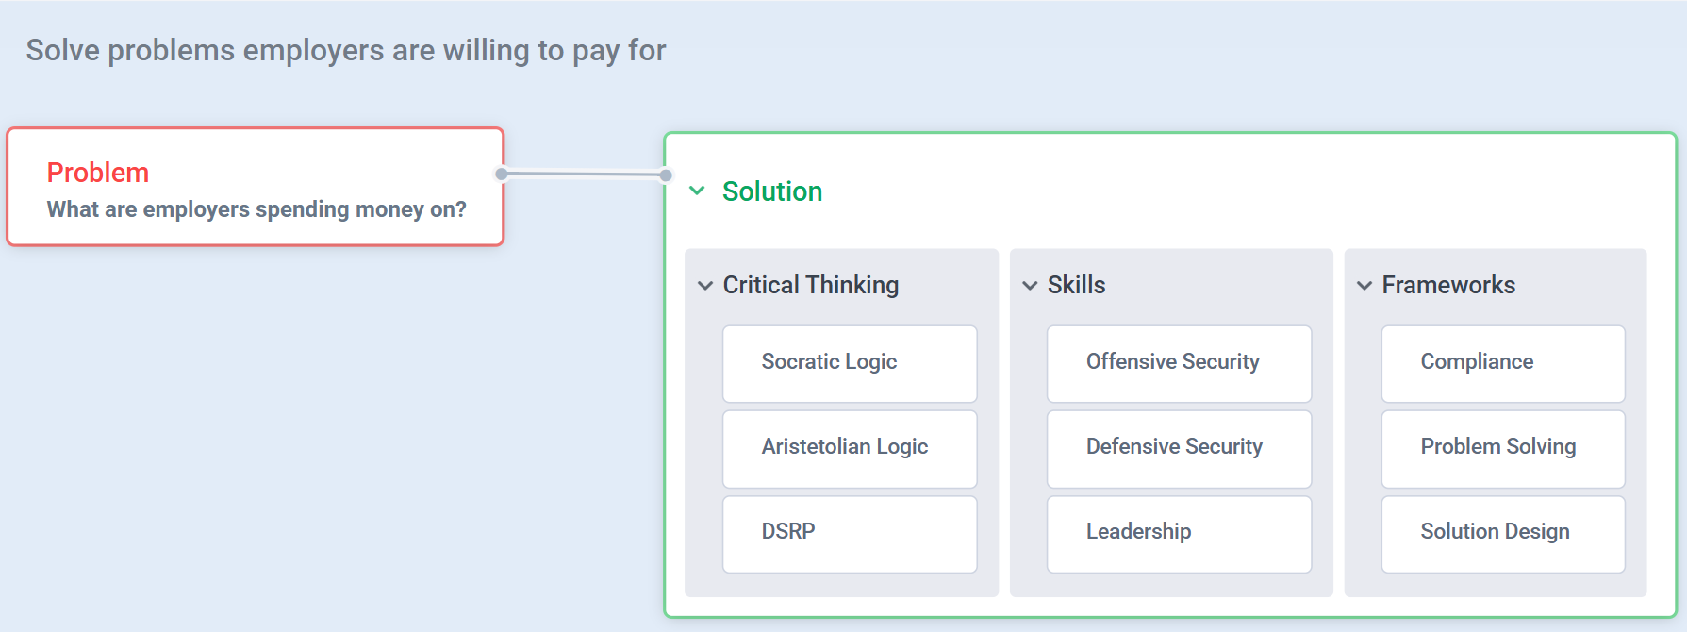
Task: Select the Socratic Logic card
Action: click(850, 363)
